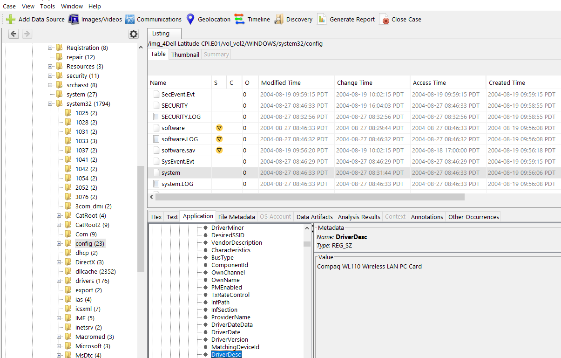Screen dimensions: 561x358
Task: Open the Tools menu
Action: [47, 6]
